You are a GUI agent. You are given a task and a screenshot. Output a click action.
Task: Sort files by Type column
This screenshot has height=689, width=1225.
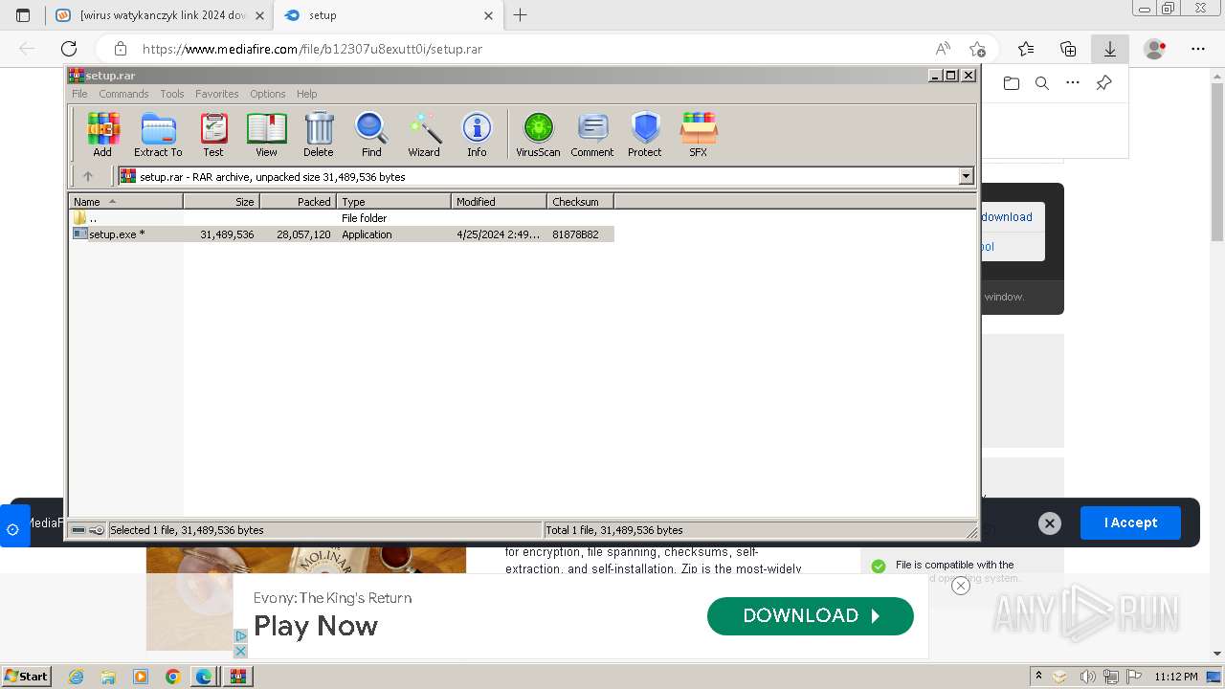pos(393,202)
